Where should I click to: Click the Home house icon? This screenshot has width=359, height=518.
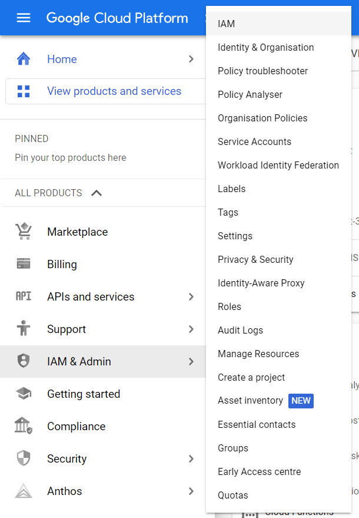pos(24,59)
